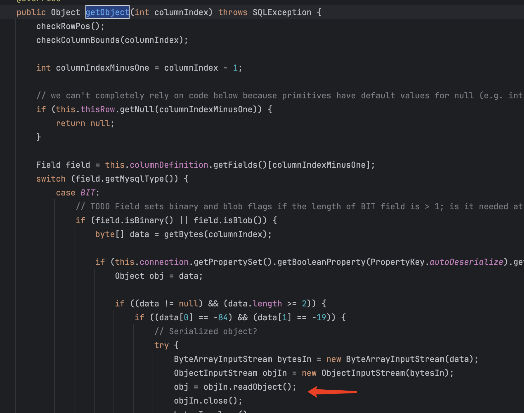Click the getNull method call

coord(137,109)
